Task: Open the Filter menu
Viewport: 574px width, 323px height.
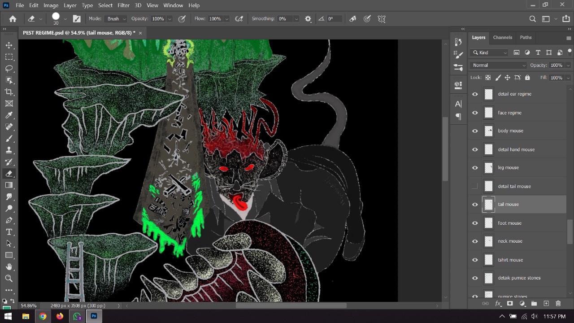Action: tap(123, 5)
